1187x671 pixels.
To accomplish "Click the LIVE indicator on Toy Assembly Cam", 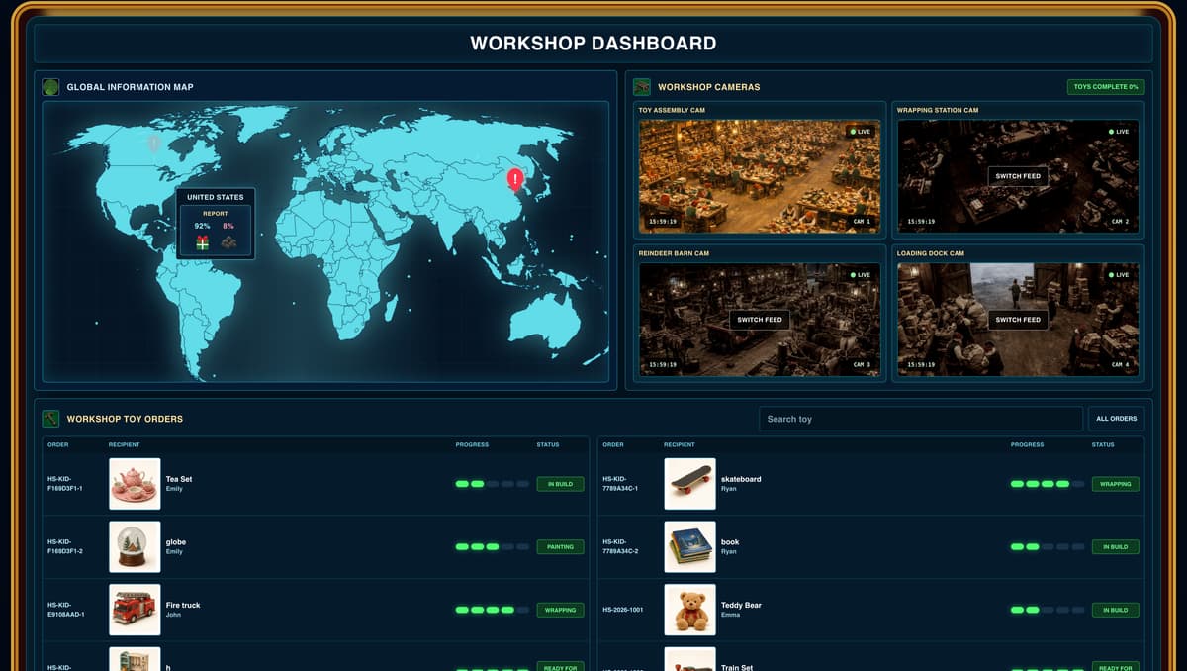I will [860, 132].
